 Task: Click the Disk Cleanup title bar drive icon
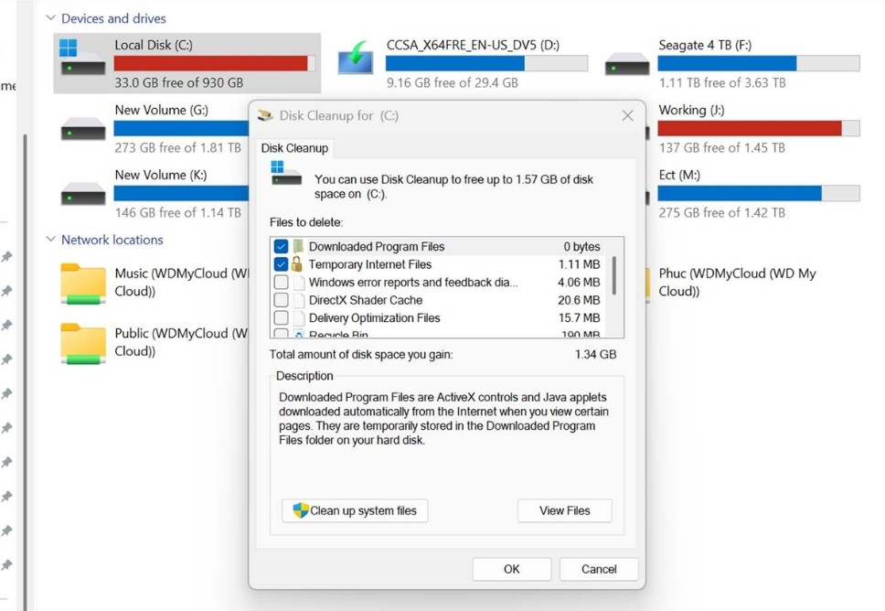click(x=264, y=115)
